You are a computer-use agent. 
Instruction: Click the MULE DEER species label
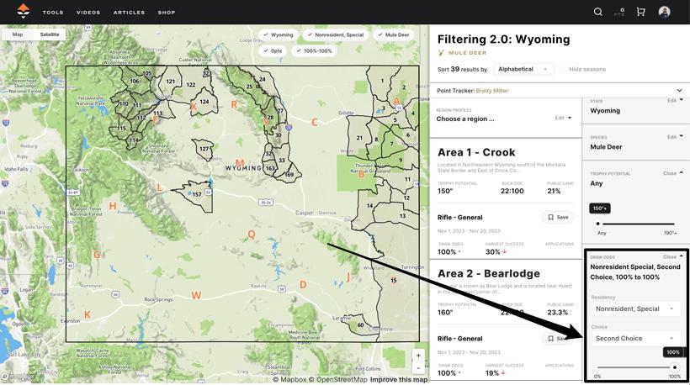(x=467, y=53)
